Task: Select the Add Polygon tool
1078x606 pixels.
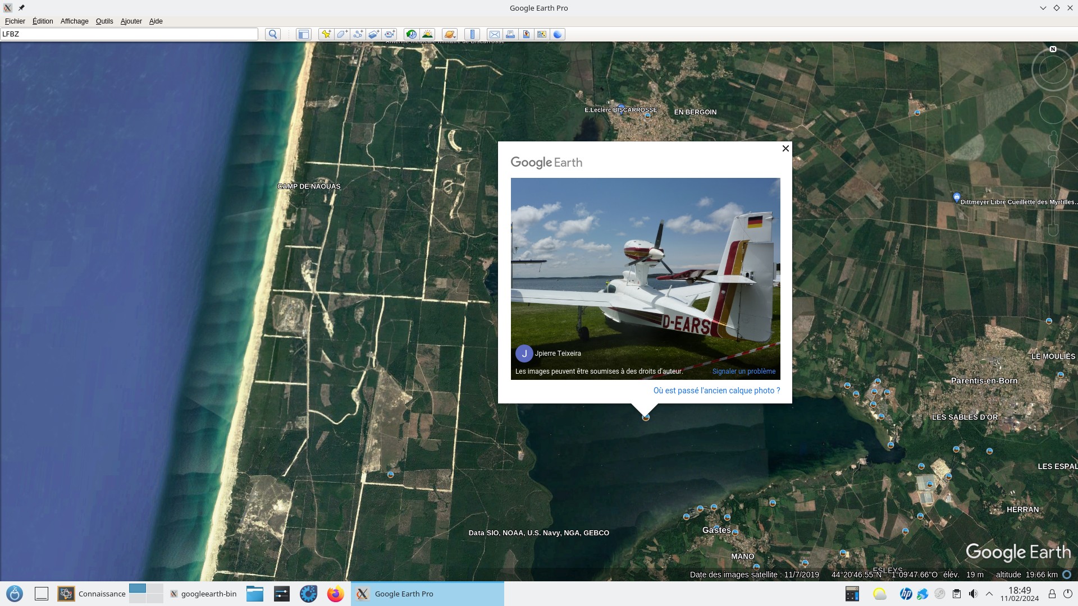Action: pyautogui.click(x=341, y=34)
